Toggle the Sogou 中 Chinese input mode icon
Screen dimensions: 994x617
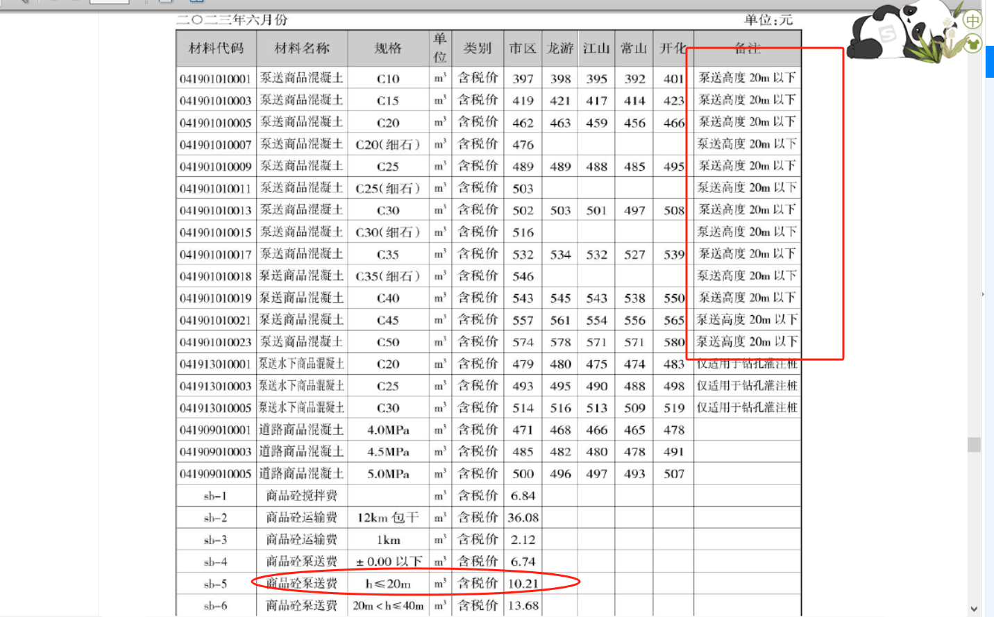[972, 20]
